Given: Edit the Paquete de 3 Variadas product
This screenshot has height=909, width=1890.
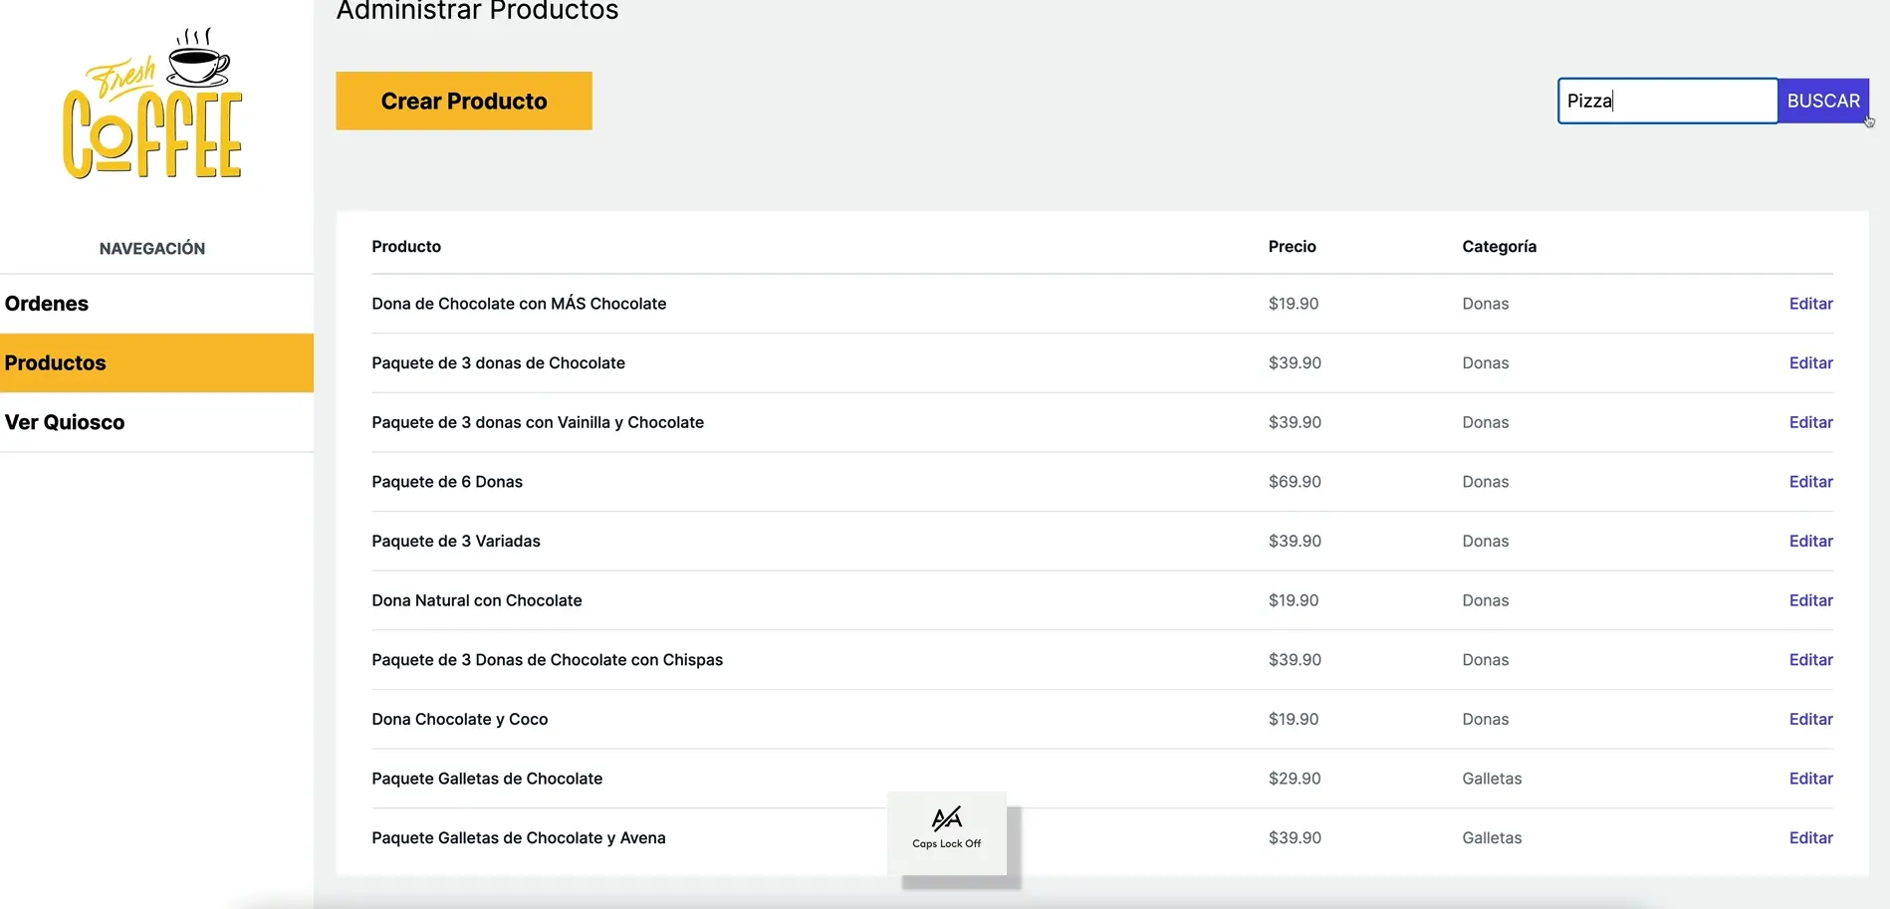Looking at the screenshot, I should (1809, 541).
